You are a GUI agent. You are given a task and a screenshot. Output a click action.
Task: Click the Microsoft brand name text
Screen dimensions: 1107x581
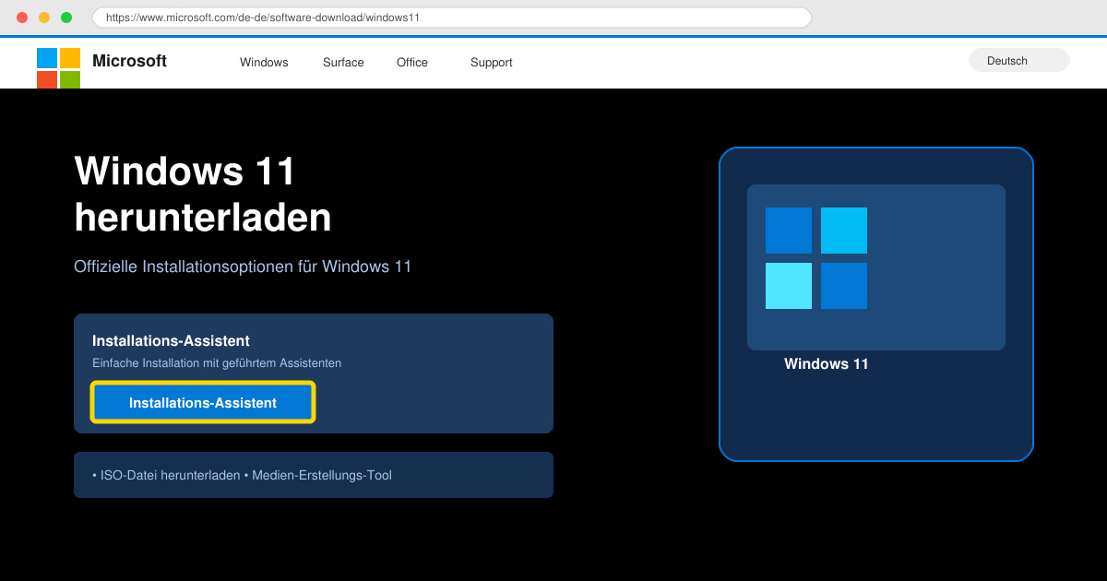coord(129,61)
